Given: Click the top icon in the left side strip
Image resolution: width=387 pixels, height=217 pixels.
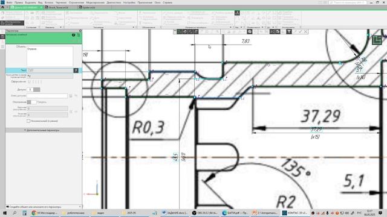Looking at the screenshot, I should 2,32.
